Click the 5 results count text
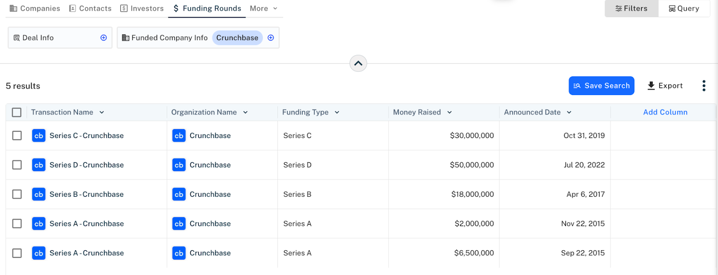The height and width of the screenshot is (275, 718). click(x=23, y=86)
